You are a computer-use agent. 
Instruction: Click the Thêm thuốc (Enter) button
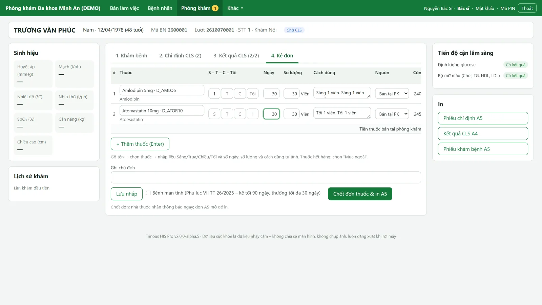click(140, 144)
